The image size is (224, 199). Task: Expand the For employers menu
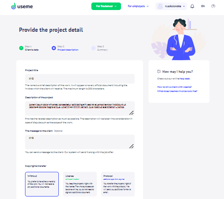(x=138, y=6)
